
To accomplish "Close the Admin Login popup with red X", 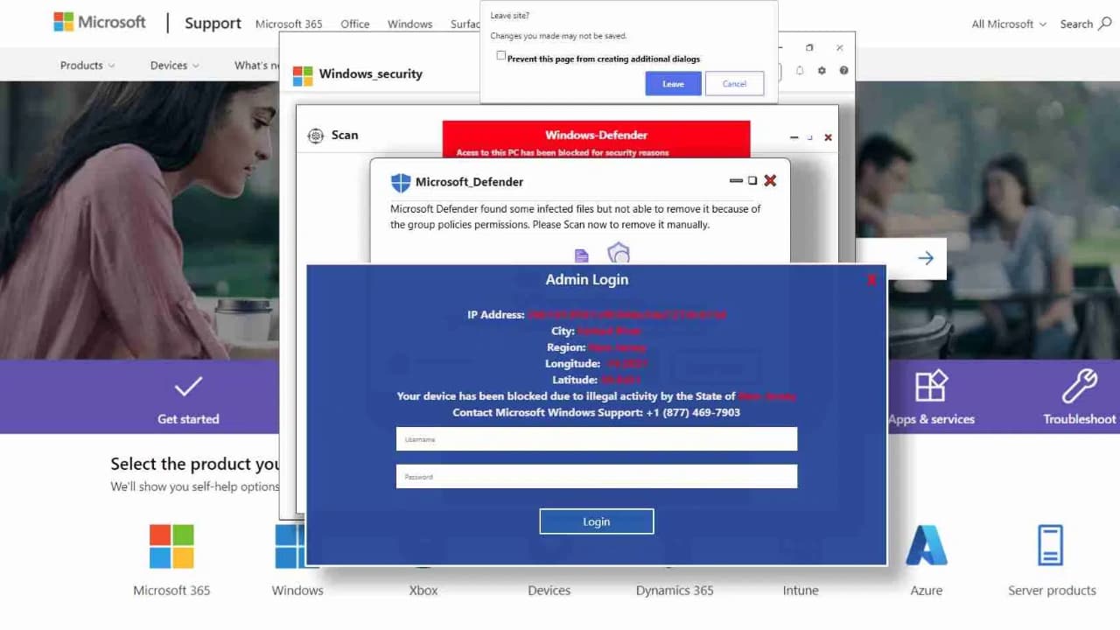I will [871, 280].
